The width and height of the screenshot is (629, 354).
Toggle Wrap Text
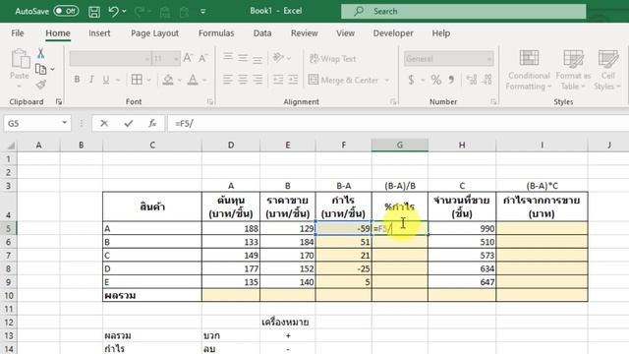(x=332, y=59)
